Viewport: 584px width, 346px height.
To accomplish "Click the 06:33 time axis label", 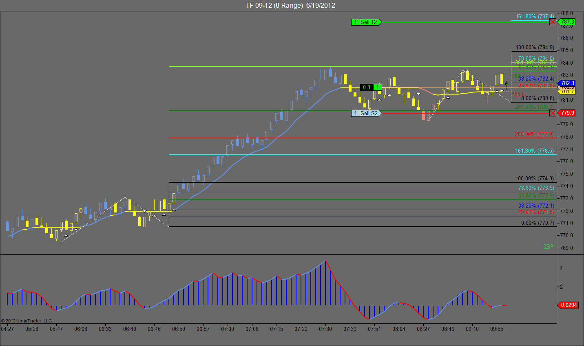I will tap(105, 329).
